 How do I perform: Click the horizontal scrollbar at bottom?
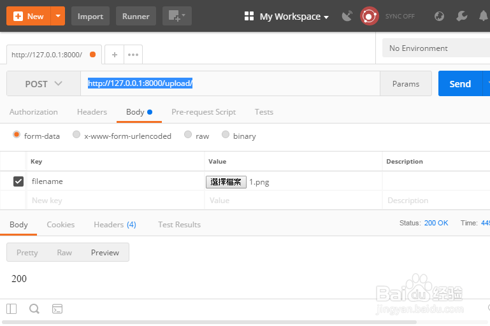pyautogui.click(x=210, y=322)
